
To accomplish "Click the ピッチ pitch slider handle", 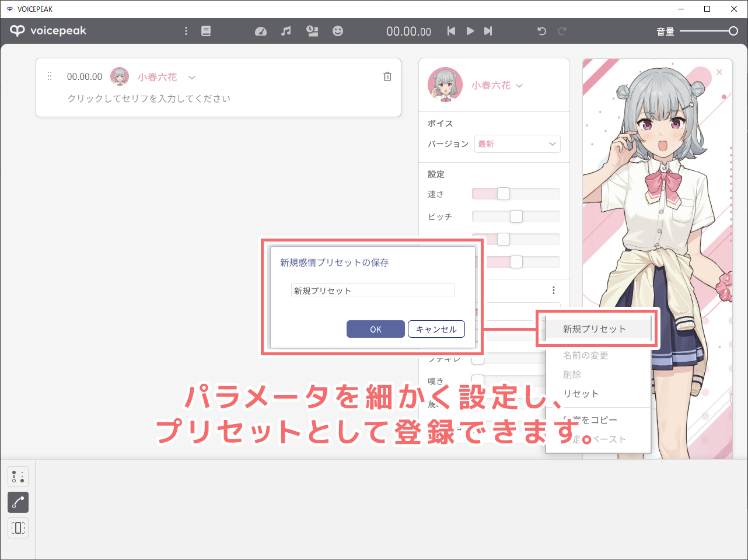I will coord(516,216).
